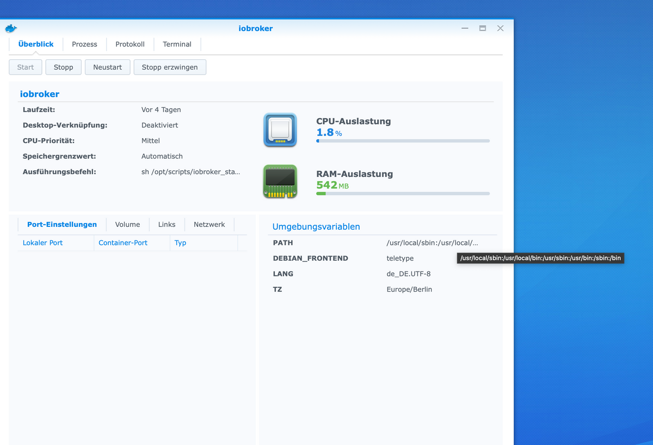Viewport: 653px width, 445px height.
Task: Switch to the Überblick tab
Action: click(x=36, y=44)
